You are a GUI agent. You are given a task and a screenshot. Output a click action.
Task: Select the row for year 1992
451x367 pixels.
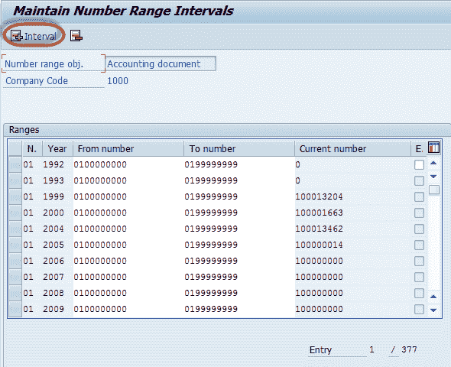click(15, 165)
